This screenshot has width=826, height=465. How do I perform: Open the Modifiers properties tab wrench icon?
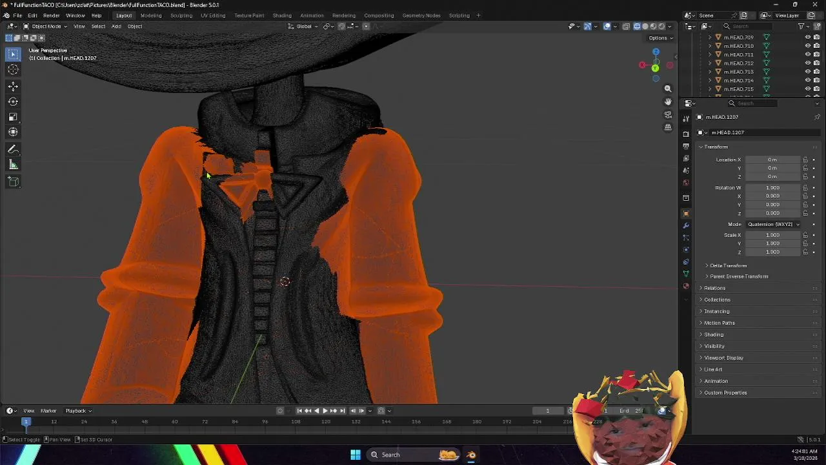tap(686, 225)
